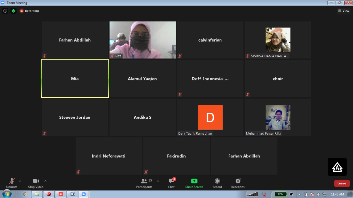This screenshot has width=353, height=198.
Task: Click the Chrome icon in the taskbar
Action: coord(25,194)
